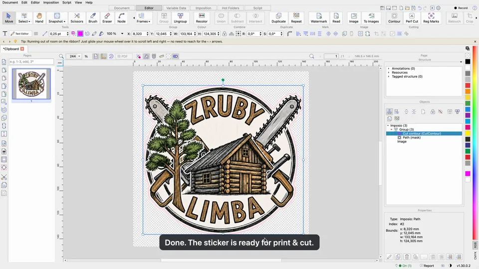This screenshot has height=269, width=479.
Task: Switch to the Variable Data tab
Action: 176,8
